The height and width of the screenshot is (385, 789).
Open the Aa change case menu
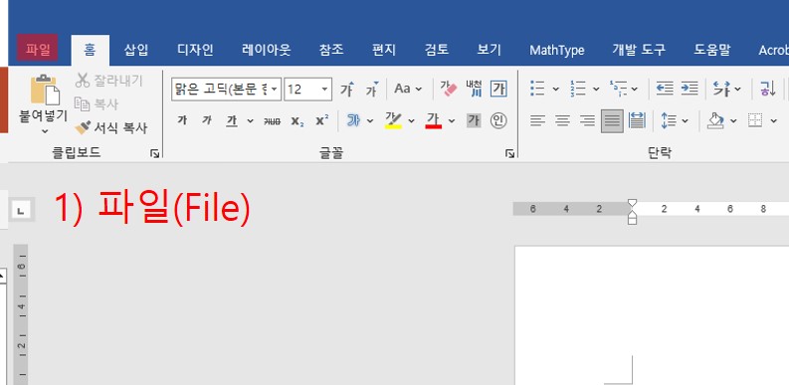(408, 90)
